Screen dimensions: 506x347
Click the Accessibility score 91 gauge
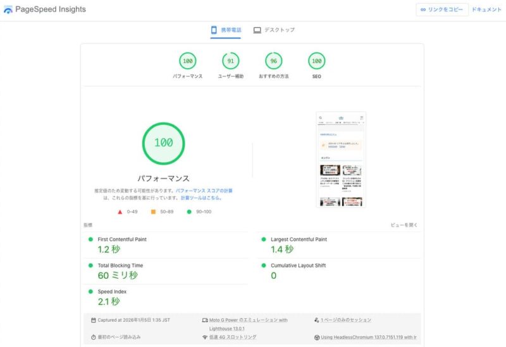point(230,61)
